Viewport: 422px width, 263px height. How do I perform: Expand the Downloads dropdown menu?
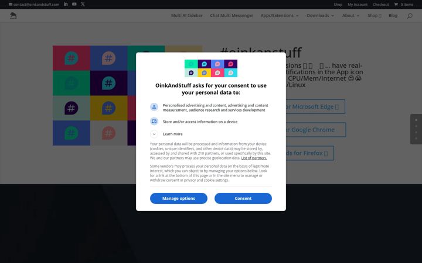coord(320,16)
